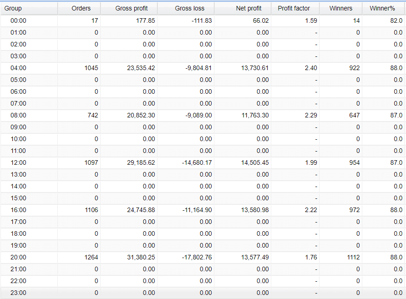The height and width of the screenshot is (299, 406).
Task: Select the 04:00 group row label
Action: tap(15, 68)
